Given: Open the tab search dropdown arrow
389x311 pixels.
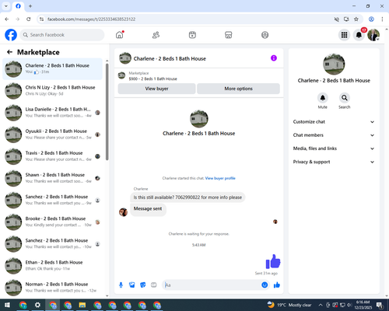Looking at the screenshot, I should coord(6,6).
